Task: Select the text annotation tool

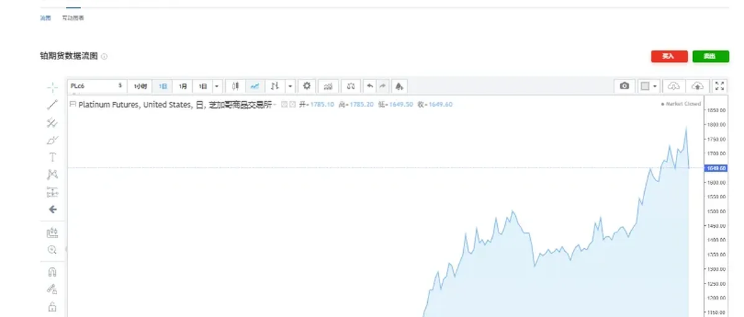Action: tap(53, 157)
